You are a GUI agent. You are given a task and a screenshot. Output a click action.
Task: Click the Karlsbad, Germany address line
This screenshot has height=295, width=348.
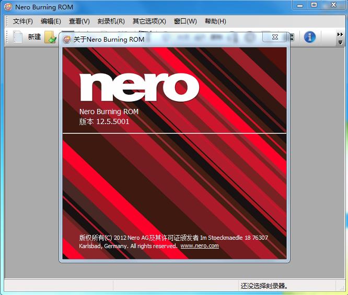pyautogui.click(x=128, y=246)
